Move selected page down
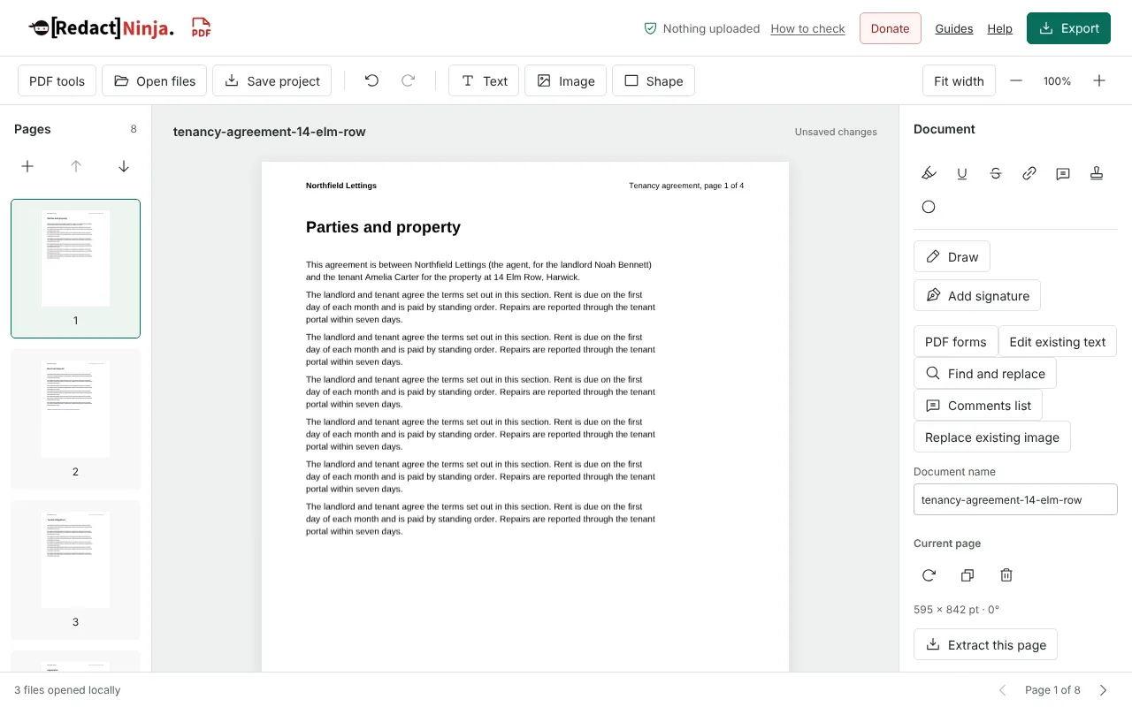This screenshot has height=707, width=1132. (124, 166)
